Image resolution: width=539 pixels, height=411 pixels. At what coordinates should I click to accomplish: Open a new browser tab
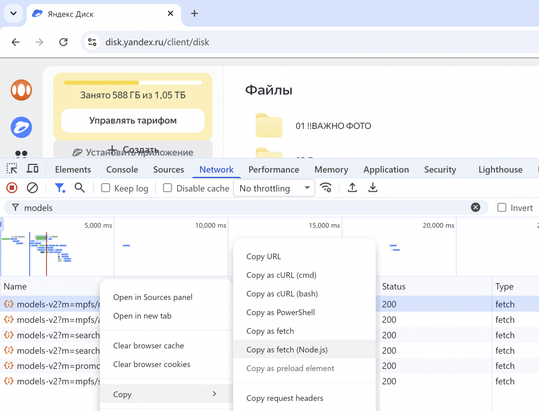(195, 13)
